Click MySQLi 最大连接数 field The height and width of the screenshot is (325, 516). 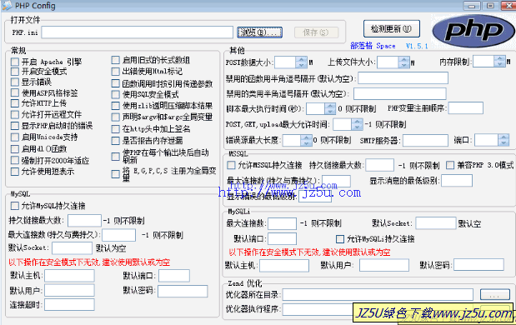click(x=282, y=223)
